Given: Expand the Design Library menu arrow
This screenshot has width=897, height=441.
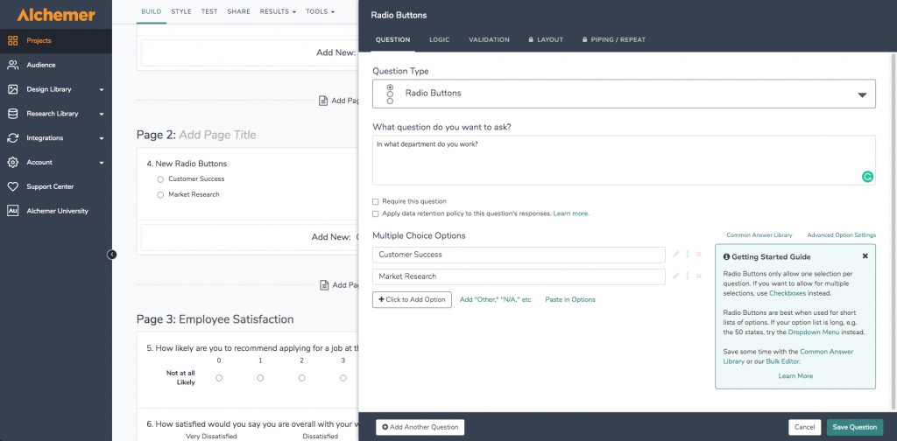Looking at the screenshot, I should tap(102, 89).
